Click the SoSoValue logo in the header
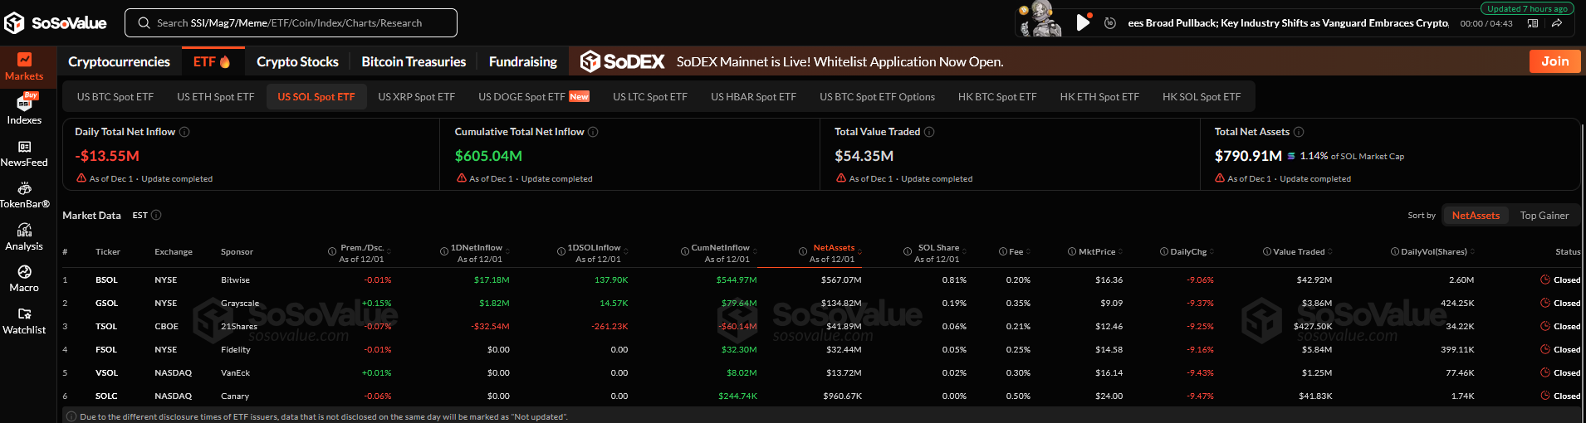The image size is (1586, 423). [x=56, y=23]
